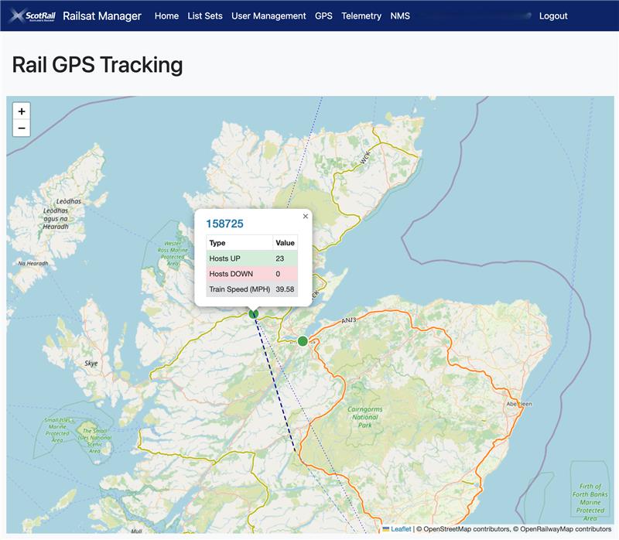This screenshot has width=619, height=540.
Task: Click the Logout link
Action: [x=553, y=15]
